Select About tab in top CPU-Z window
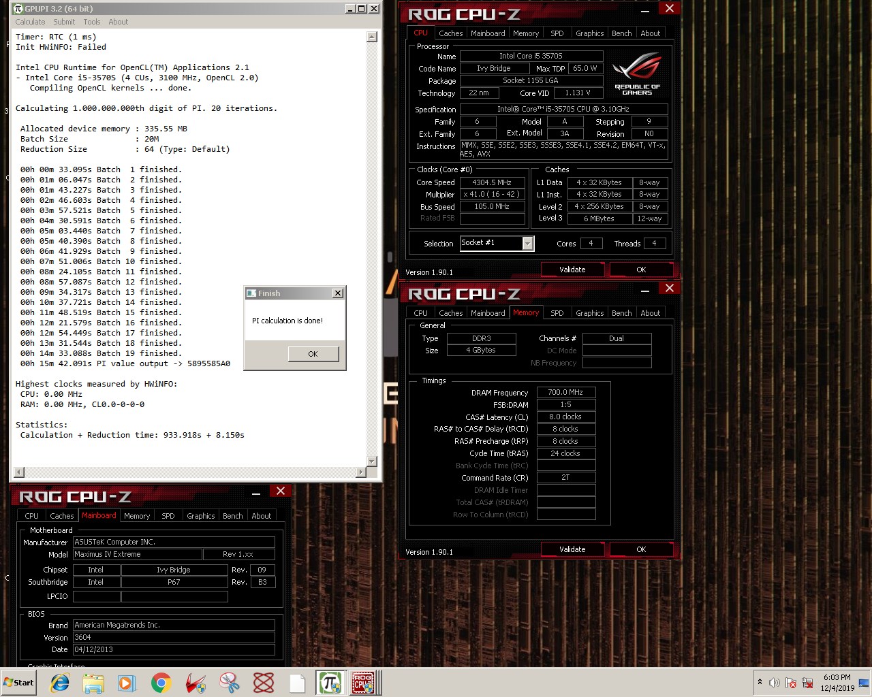The width and height of the screenshot is (872, 697). [650, 33]
